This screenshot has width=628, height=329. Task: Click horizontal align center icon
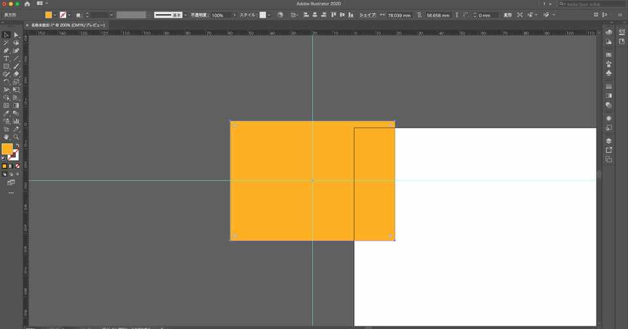315,15
